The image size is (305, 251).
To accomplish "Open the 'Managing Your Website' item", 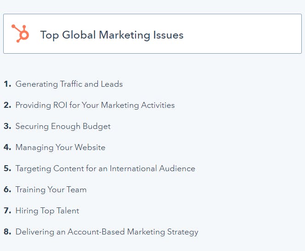I will pyautogui.click(x=60, y=147).
